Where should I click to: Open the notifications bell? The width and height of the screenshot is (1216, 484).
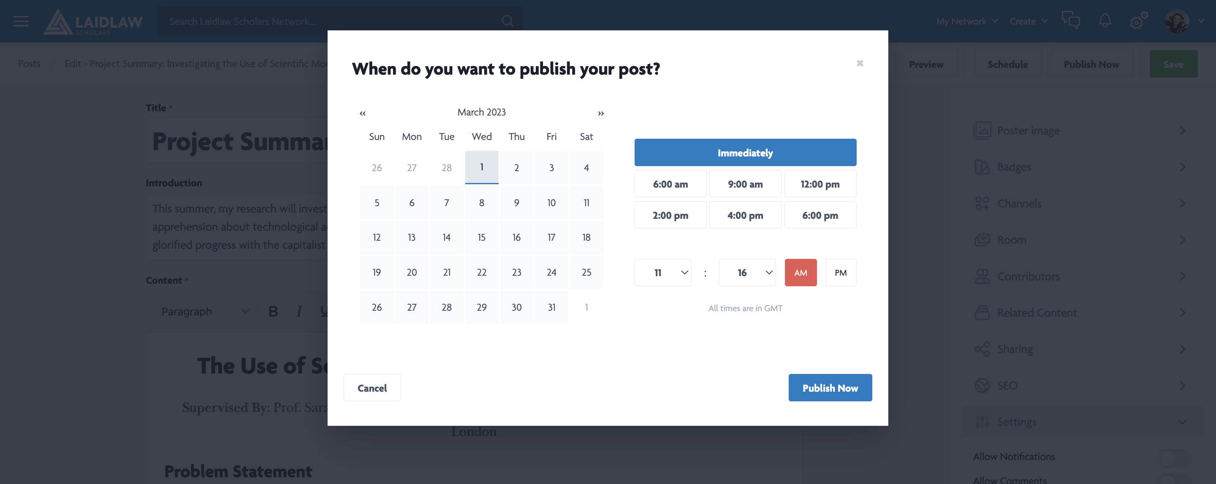point(1105,21)
